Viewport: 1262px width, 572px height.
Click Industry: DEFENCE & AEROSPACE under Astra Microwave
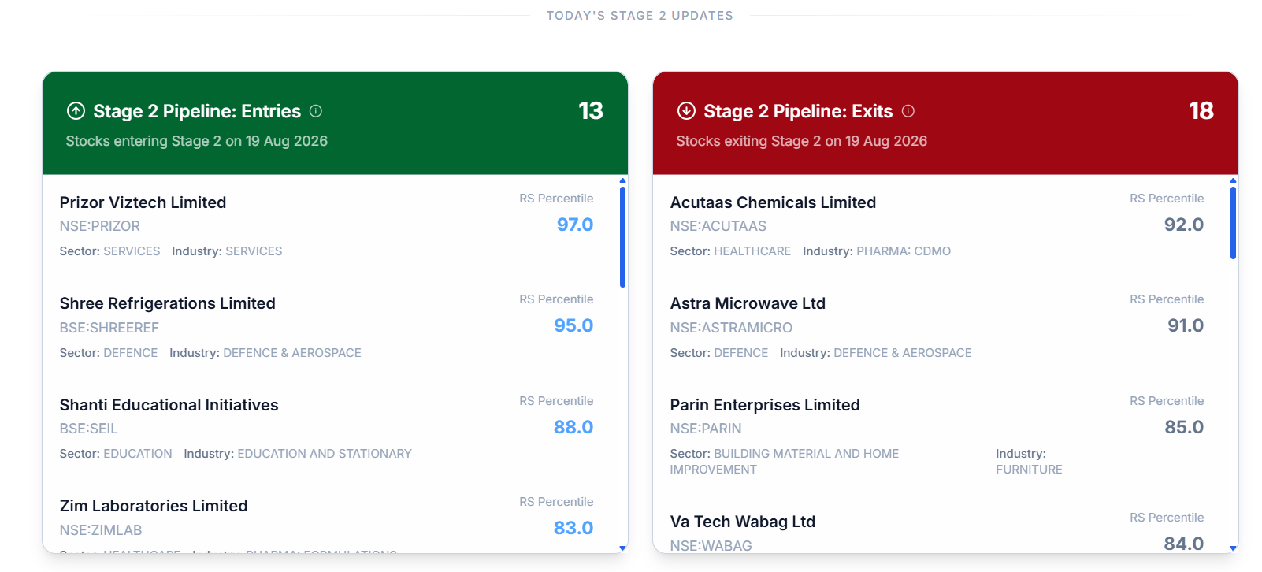[876, 353]
